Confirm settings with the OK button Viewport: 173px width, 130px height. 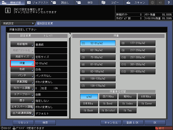(x=155, y=123)
